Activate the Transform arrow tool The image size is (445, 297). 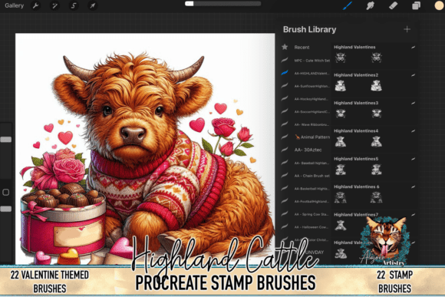click(x=93, y=5)
